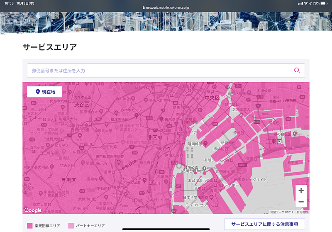Click the 東京都庭園美術館 map marker
Viewport: 332px width, 232px height.
119,162
